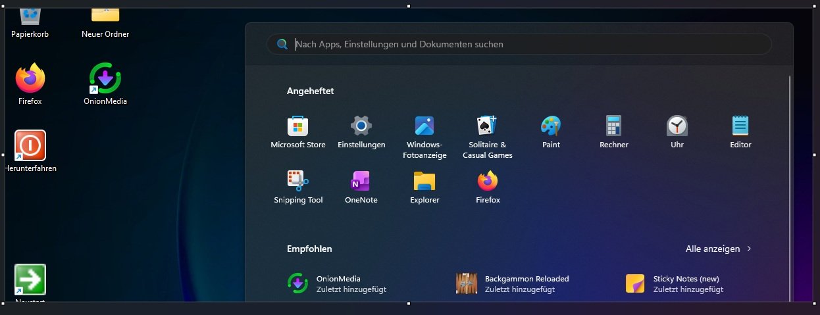Screen dimensions: 820x315
Task: Open Microsoft Store from pinned apps
Action: (297, 132)
